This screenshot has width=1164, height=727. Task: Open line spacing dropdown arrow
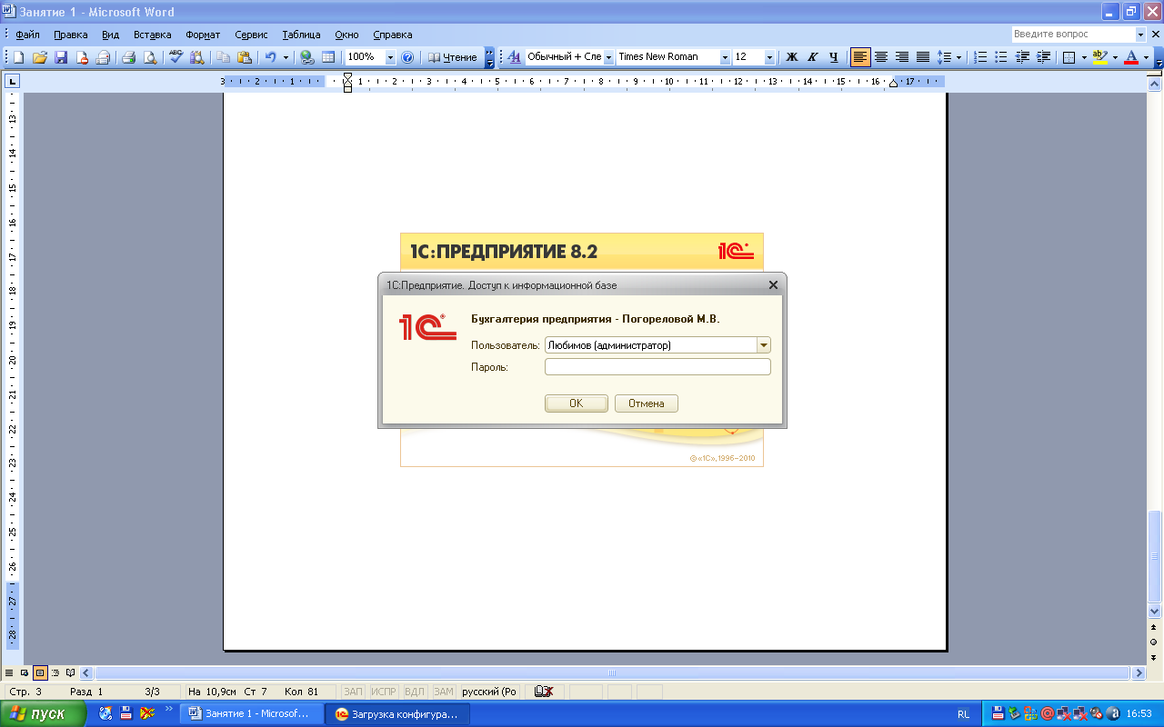click(958, 57)
